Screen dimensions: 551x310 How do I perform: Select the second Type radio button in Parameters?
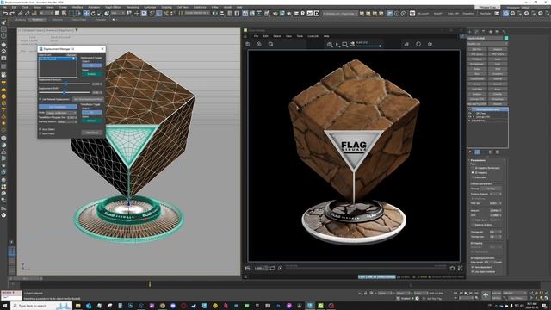(x=473, y=172)
